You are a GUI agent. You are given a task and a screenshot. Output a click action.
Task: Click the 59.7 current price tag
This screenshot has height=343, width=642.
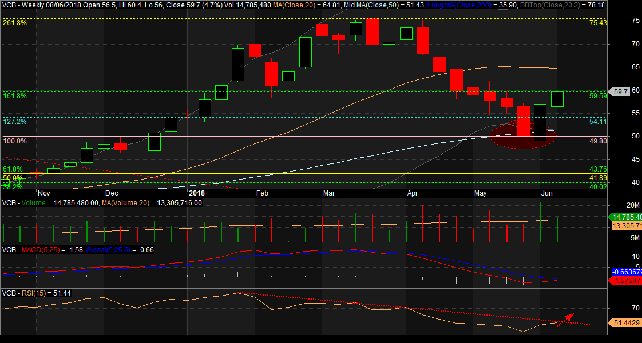click(x=620, y=91)
